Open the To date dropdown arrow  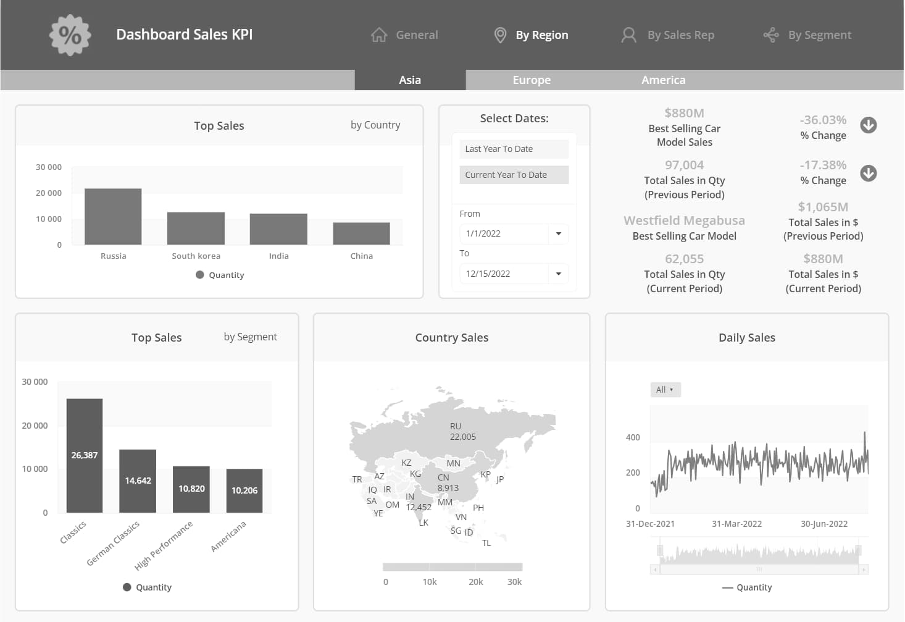558,274
